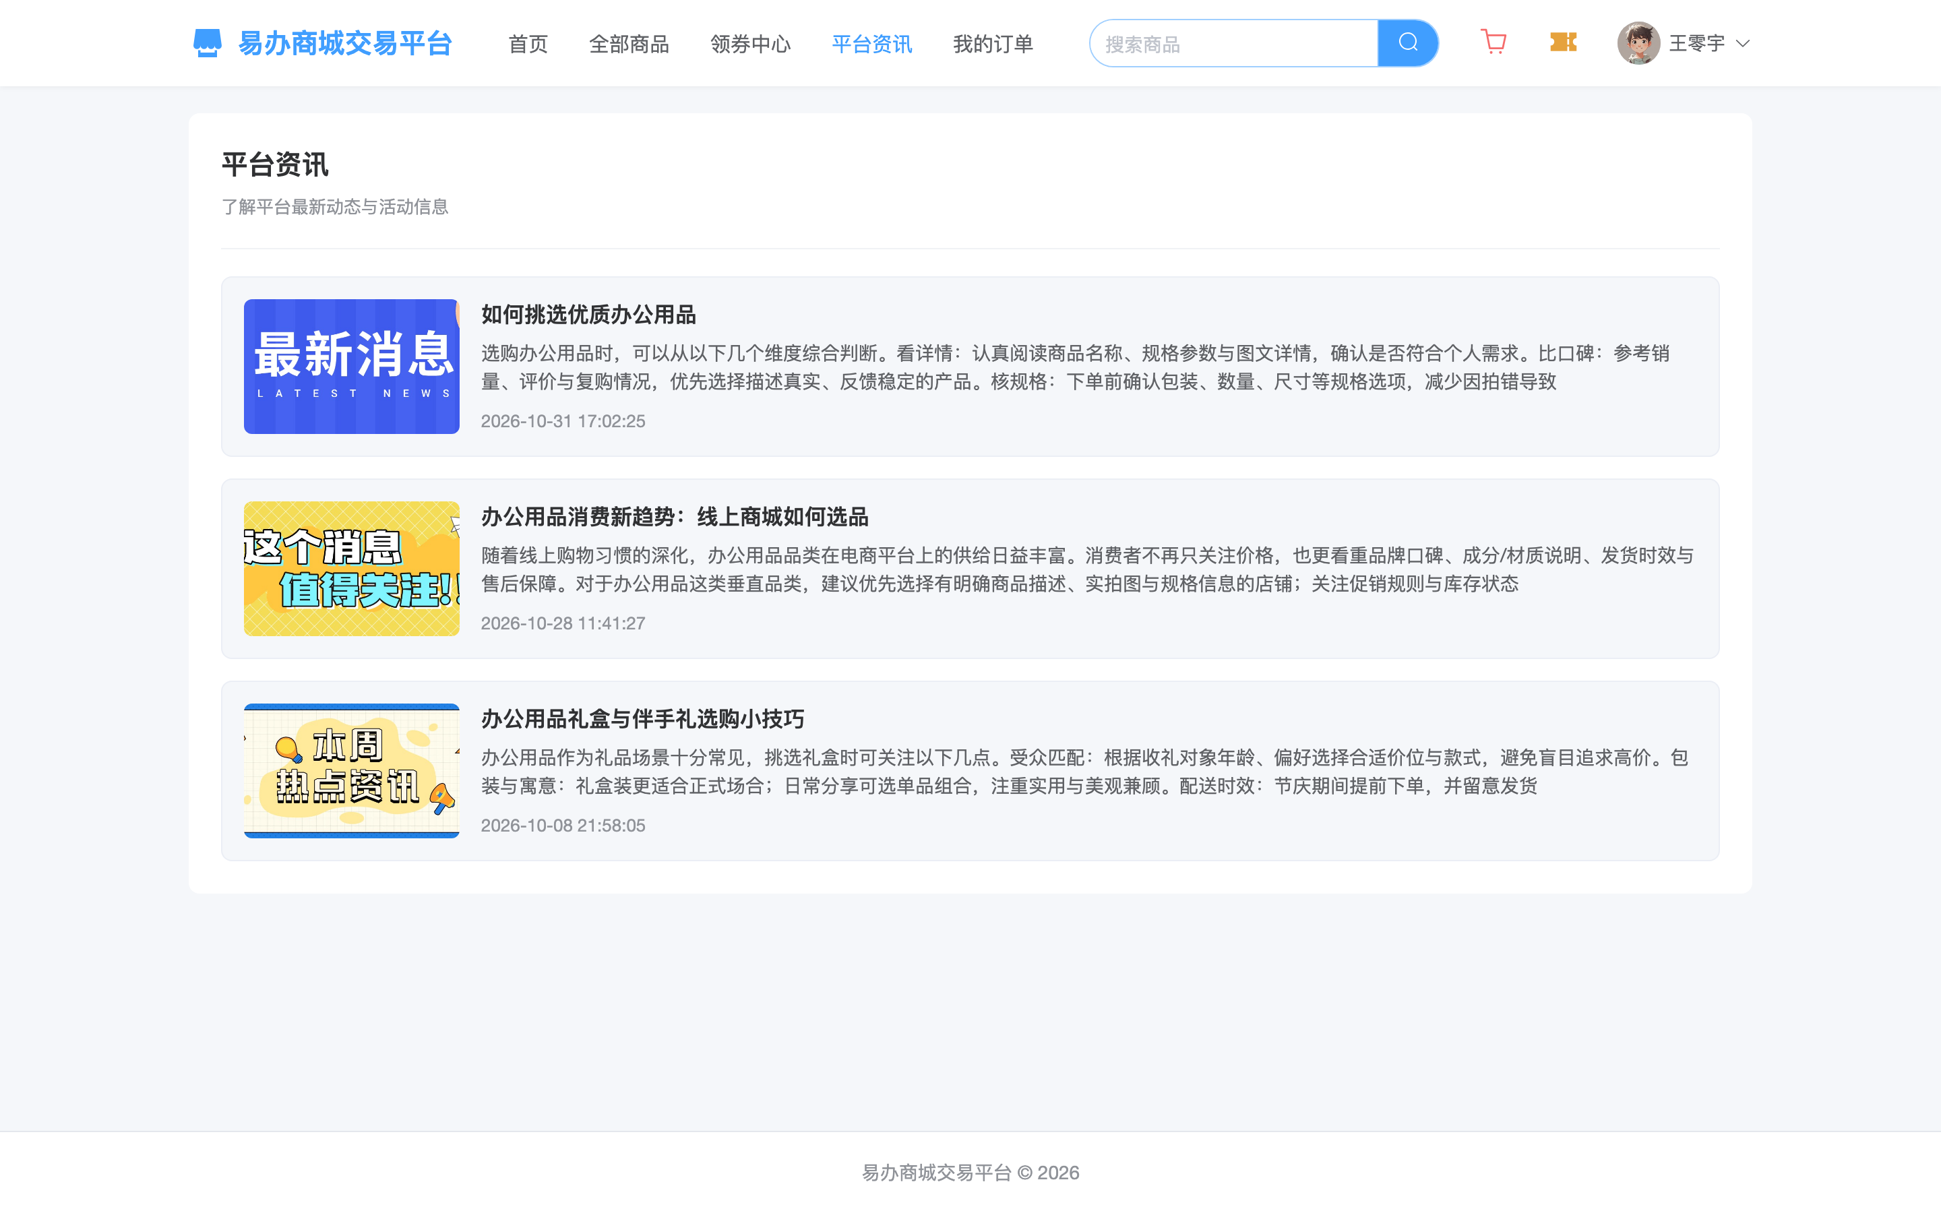The width and height of the screenshot is (1941, 1213).
Task: Click subtitle 了解平台最新动态与活动信息
Action: coord(334,207)
